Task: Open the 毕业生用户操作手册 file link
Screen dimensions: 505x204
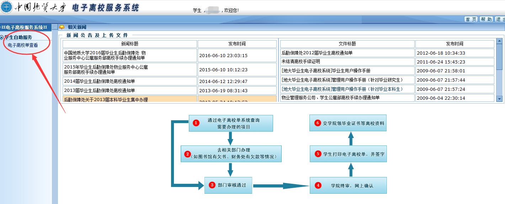Action: 326,71
